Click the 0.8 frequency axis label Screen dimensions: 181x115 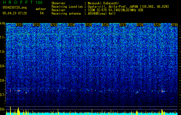[x=2, y=80]
